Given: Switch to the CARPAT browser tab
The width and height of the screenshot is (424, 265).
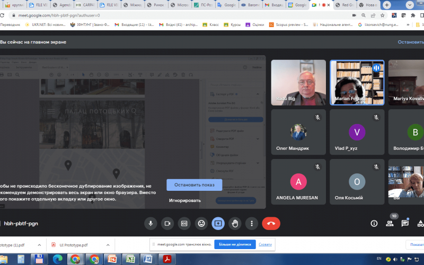Looking at the screenshot, I should click(x=86, y=5).
